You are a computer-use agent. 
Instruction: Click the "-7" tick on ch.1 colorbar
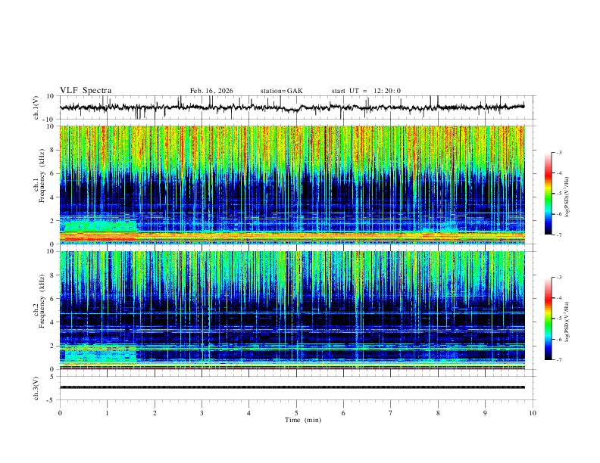tap(559, 235)
